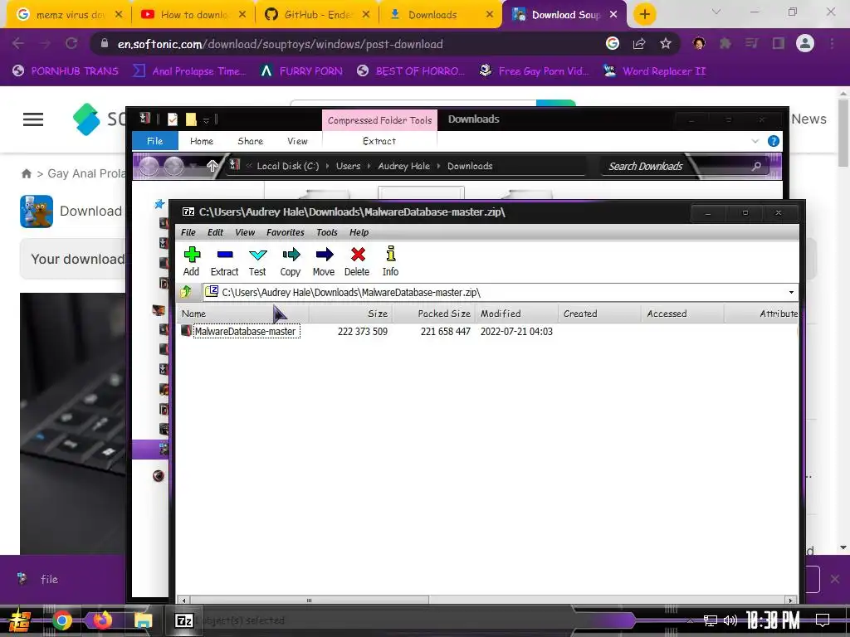
Task: Sort by the Modified column header
Action: [x=516, y=314]
